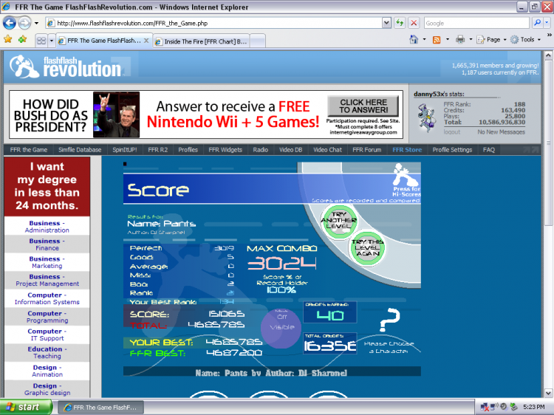The height and width of the screenshot is (415, 554).
Task: Click the Business Administration ad link
Action: point(47,227)
